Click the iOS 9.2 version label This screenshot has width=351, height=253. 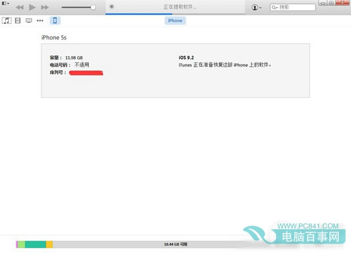pyautogui.click(x=186, y=57)
